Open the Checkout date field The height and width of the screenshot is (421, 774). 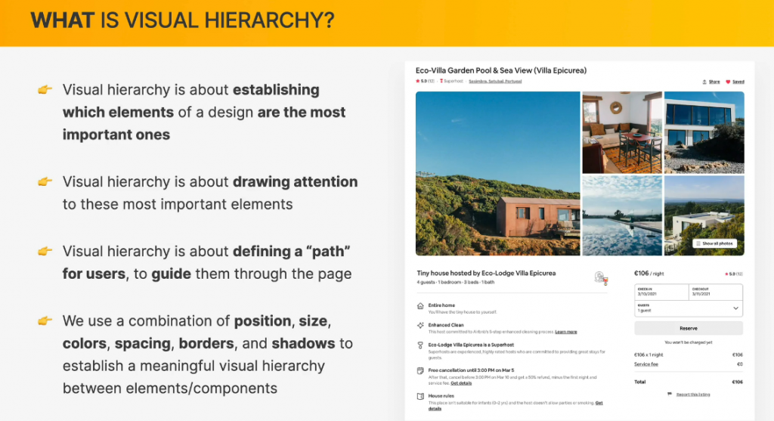(715, 293)
